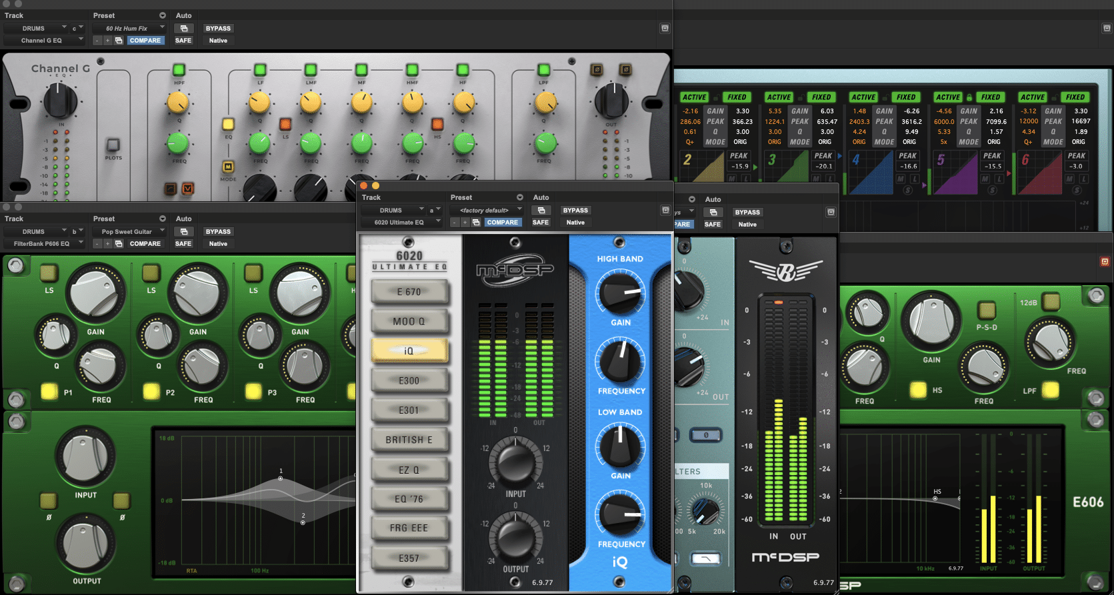Click the yellow EQ button on Channel G
Screen dimensions: 1114x595
pyautogui.click(x=228, y=124)
